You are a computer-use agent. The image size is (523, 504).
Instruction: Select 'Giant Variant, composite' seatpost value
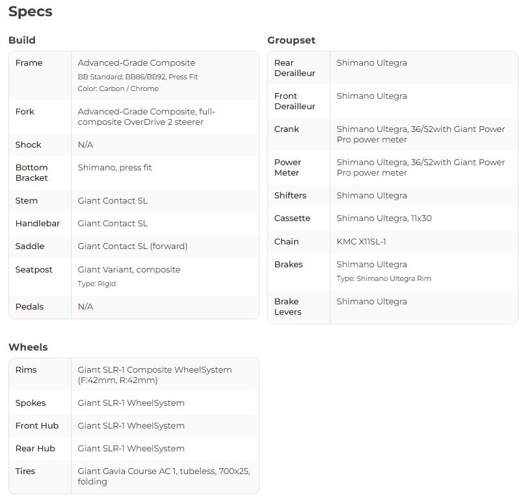pyautogui.click(x=129, y=269)
